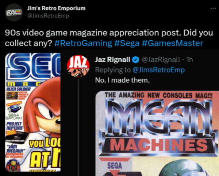Viewport: 219px width, 176px height.
Task: Open @JimsRetroEmp in the Replying to line
Action: (158, 70)
